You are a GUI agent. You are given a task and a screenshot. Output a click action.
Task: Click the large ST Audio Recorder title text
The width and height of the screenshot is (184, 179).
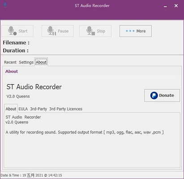(x=34, y=87)
